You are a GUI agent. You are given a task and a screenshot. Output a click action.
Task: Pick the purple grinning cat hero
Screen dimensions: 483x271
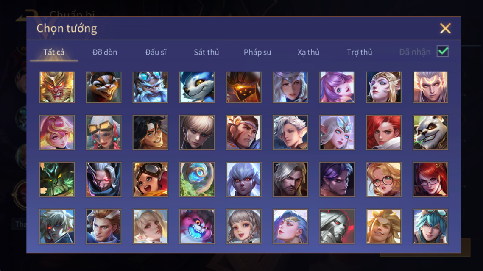click(x=197, y=227)
